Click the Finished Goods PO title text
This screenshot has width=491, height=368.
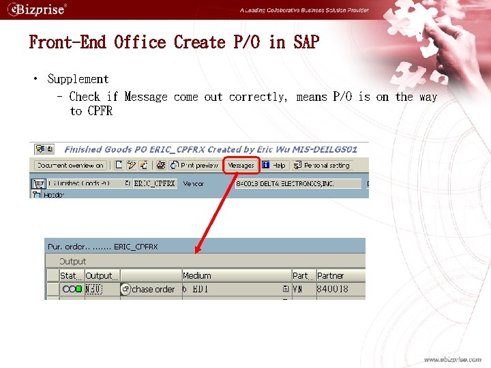pos(211,149)
